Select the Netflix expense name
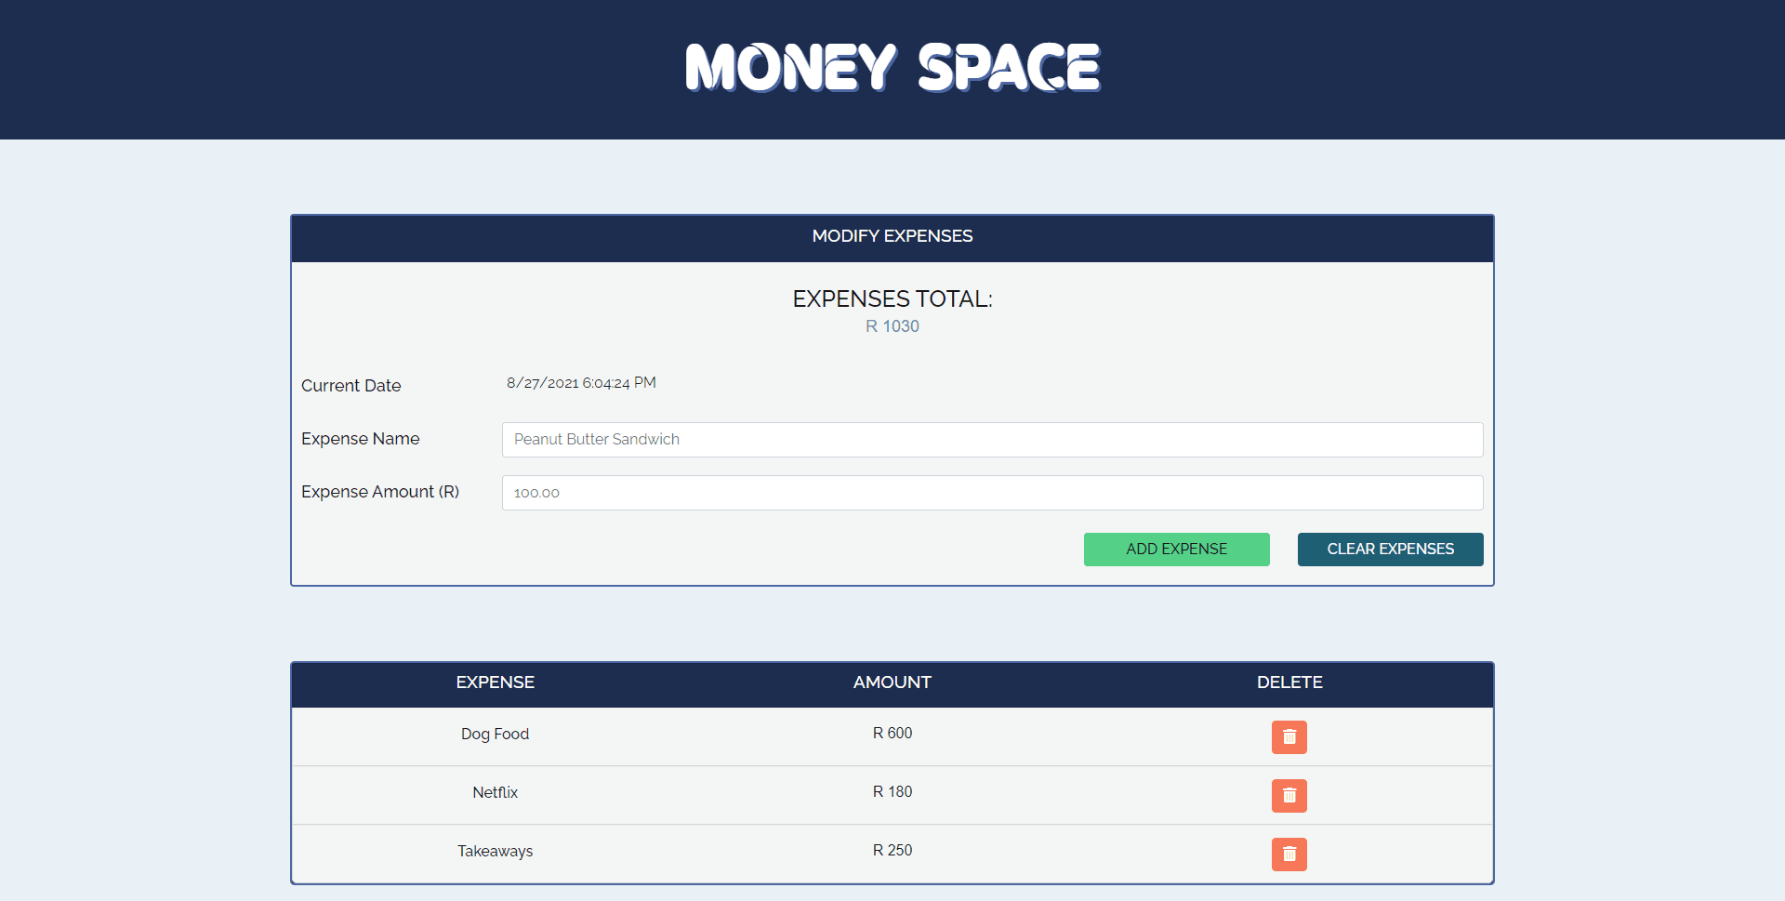1785x901 pixels. [x=495, y=793]
